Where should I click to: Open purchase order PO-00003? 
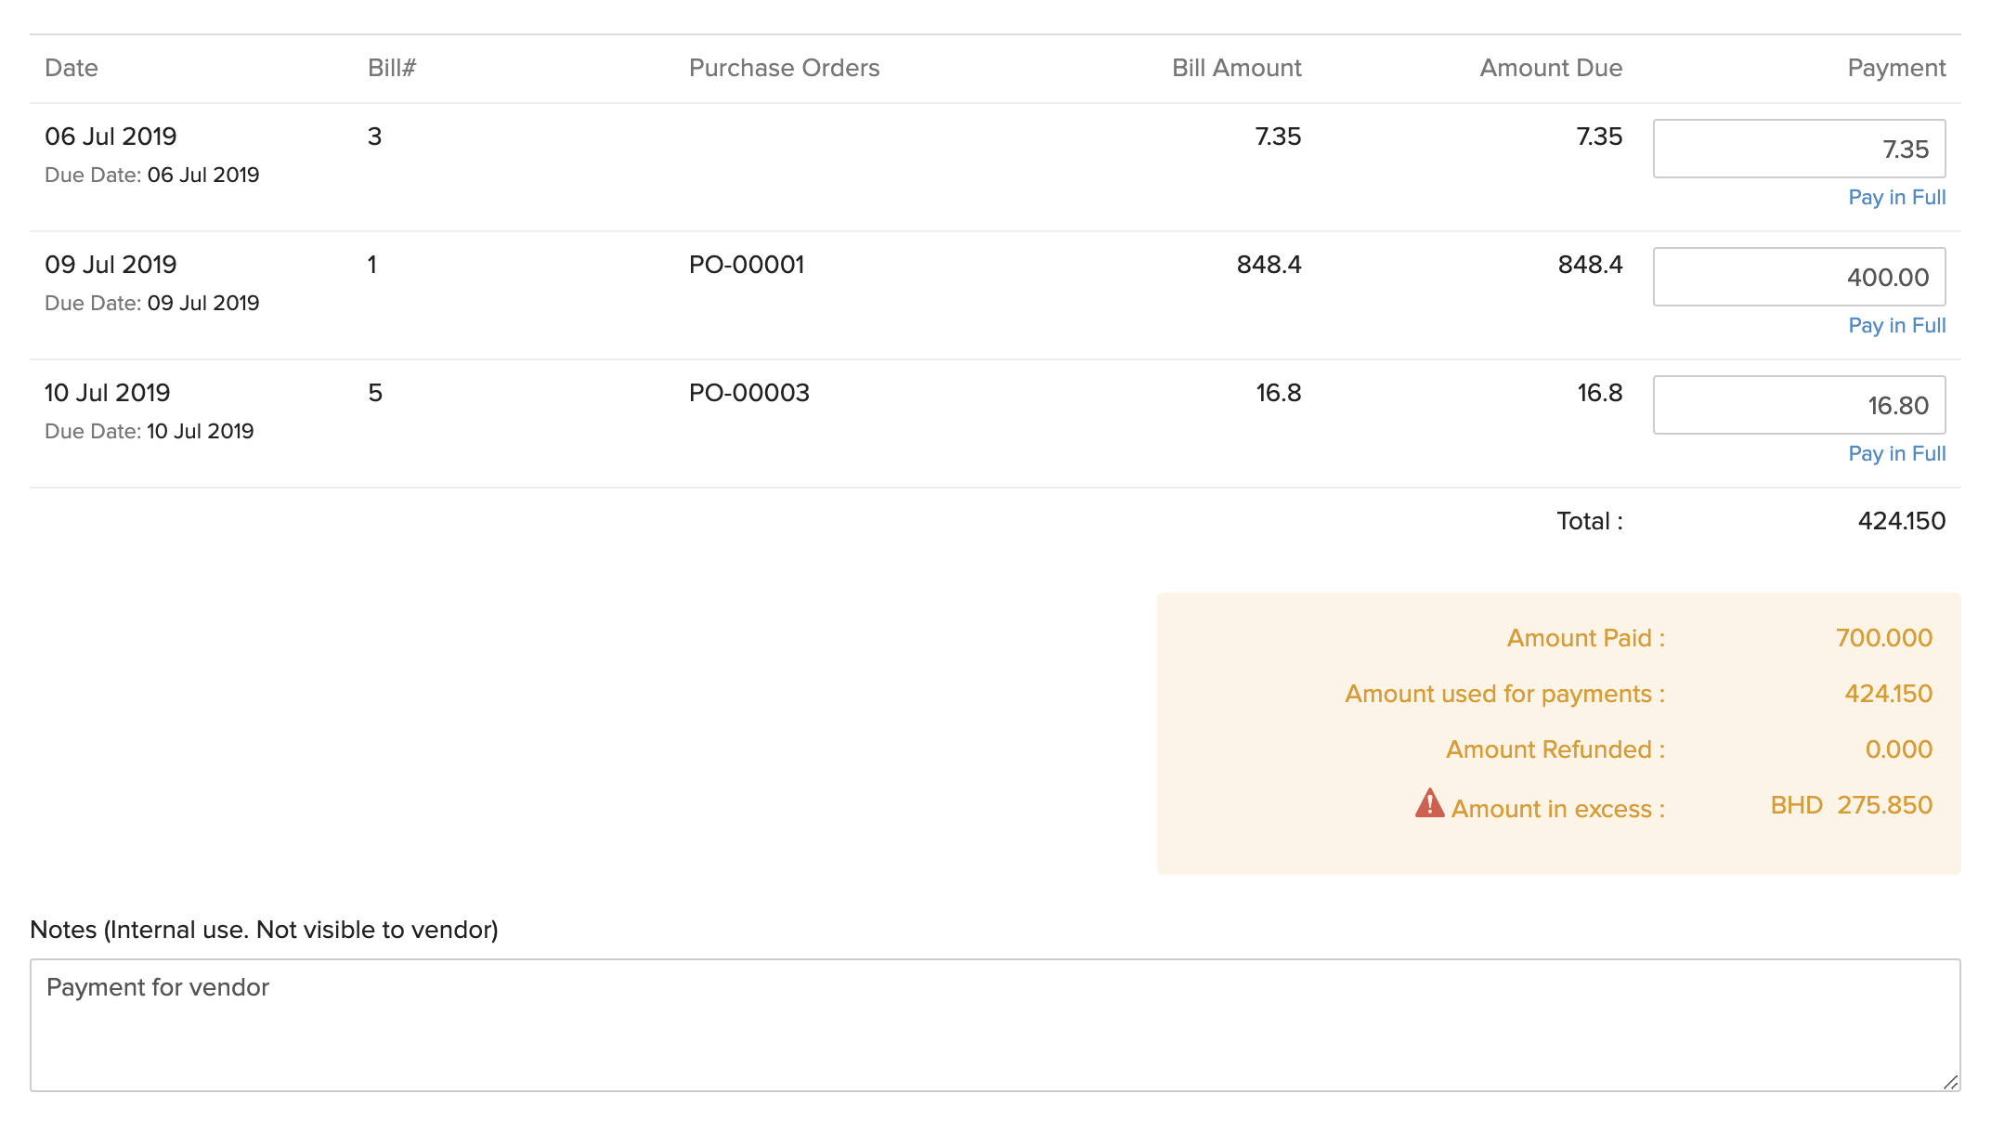(748, 392)
